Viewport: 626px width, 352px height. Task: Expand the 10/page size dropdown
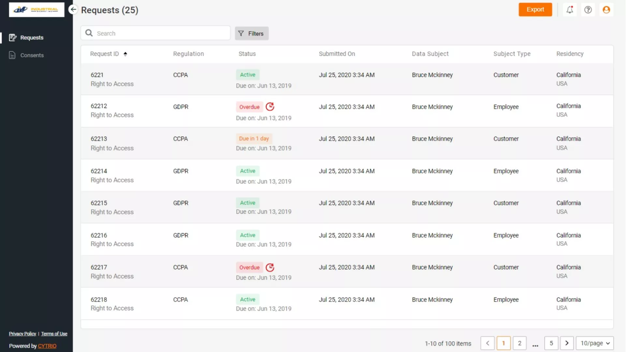(595, 343)
